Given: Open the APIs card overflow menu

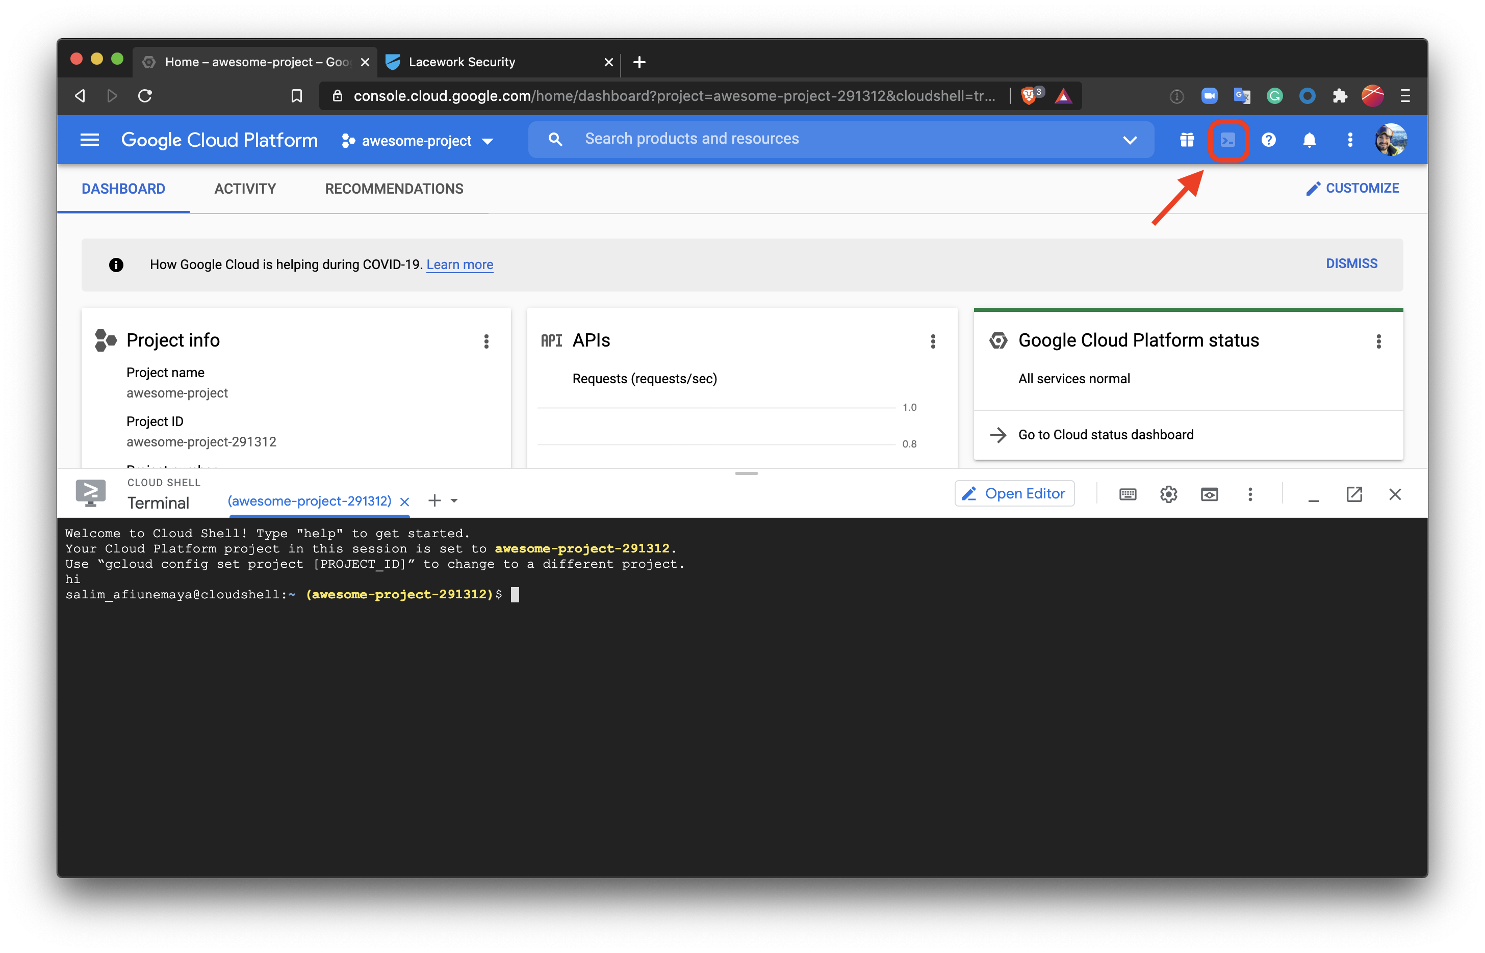Looking at the screenshot, I should pos(933,341).
